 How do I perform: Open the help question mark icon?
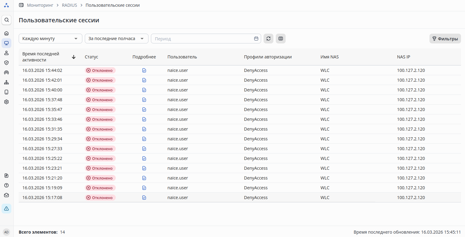pyautogui.click(x=6, y=185)
